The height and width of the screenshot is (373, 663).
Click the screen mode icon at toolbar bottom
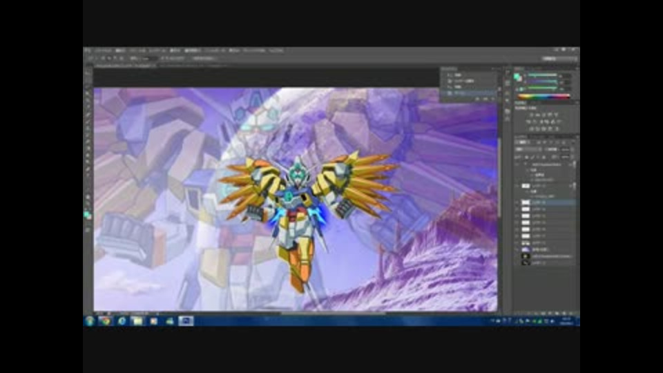(x=88, y=231)
